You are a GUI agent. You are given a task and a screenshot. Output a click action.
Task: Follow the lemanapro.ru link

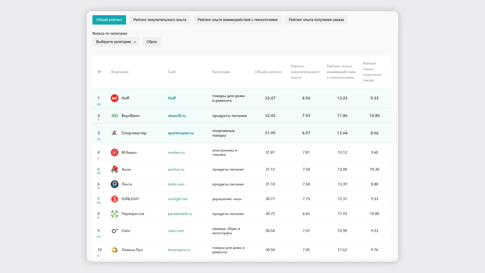(179, 250)
